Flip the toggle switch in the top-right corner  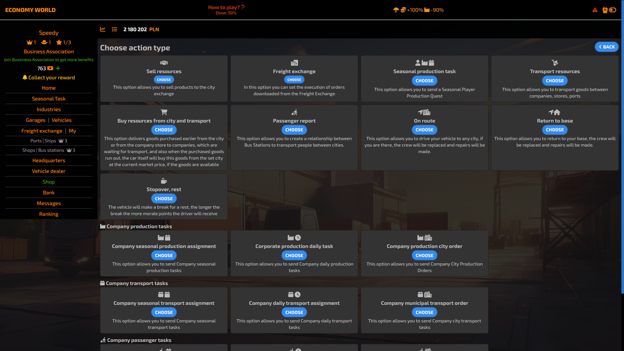click(613, 10)
